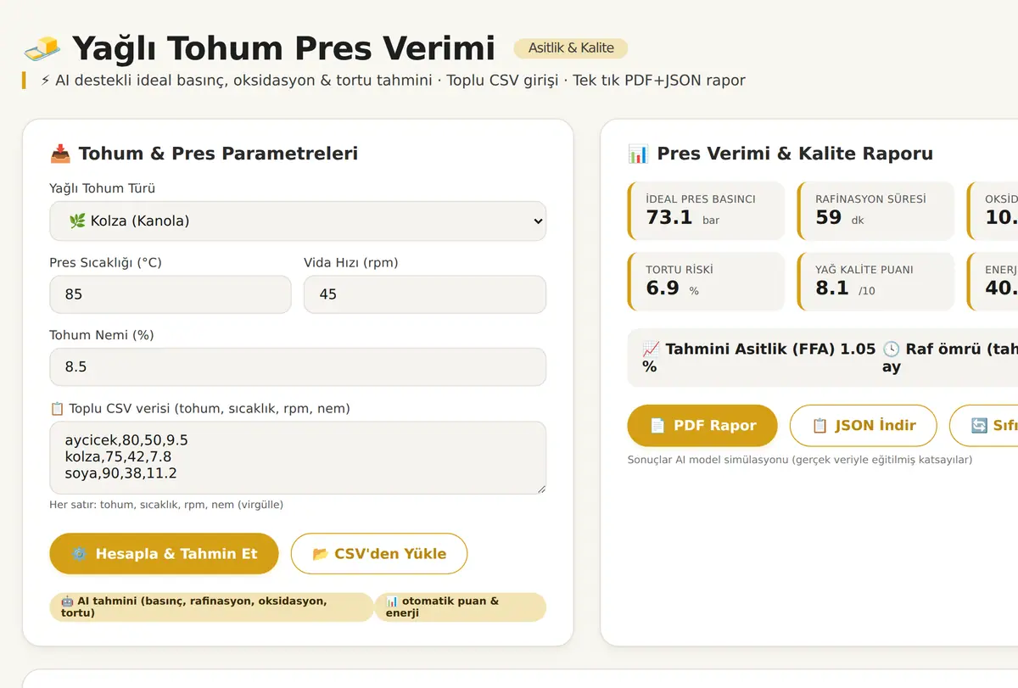Image resolution: width=1018 pixels, height=688 pixels.
Task: Click the trend chart icon beside Tahmini Asitlik
Action: (x=651, y=349)
